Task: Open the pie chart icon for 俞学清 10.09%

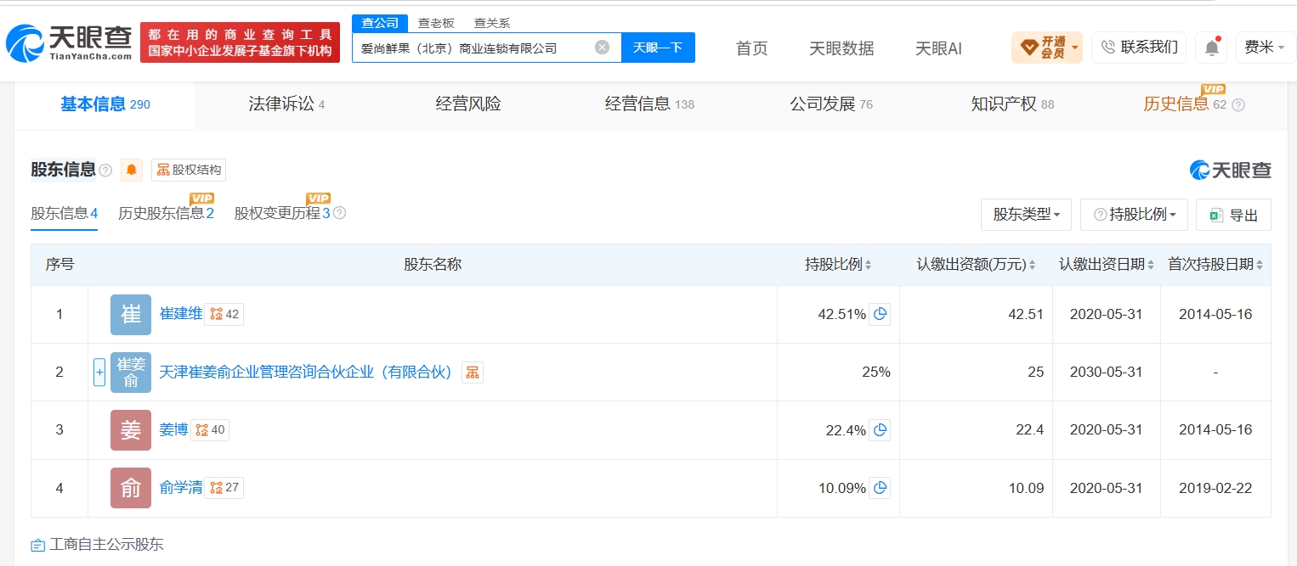Action: click(x=880, y=488)
